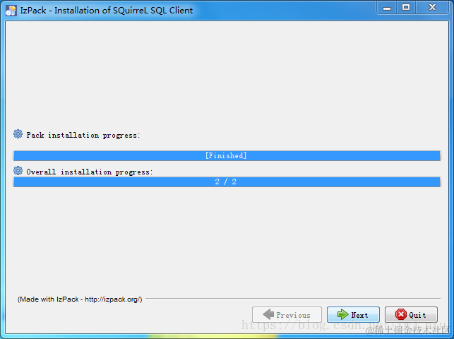454x339 pixels.
Task: Click the 2 / 2 overall progress bar
Action: [x=227, y=182]
